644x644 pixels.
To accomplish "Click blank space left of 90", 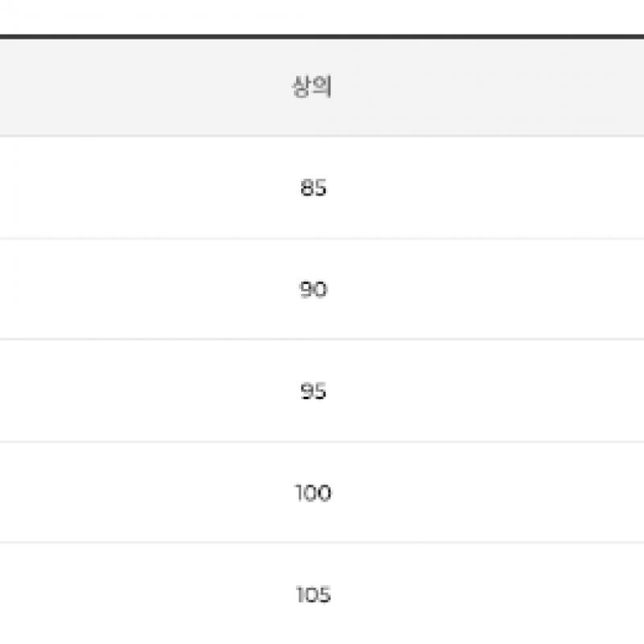I will [121, 290].
